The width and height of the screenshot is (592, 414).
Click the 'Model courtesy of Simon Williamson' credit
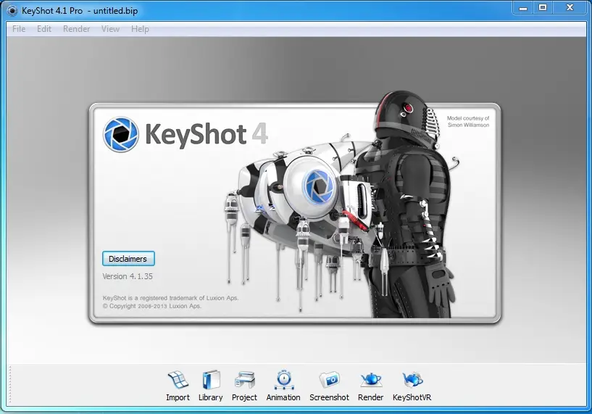click(x=468, y=122)
